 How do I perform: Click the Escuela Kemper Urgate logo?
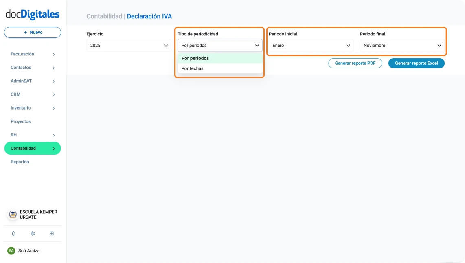13,215
